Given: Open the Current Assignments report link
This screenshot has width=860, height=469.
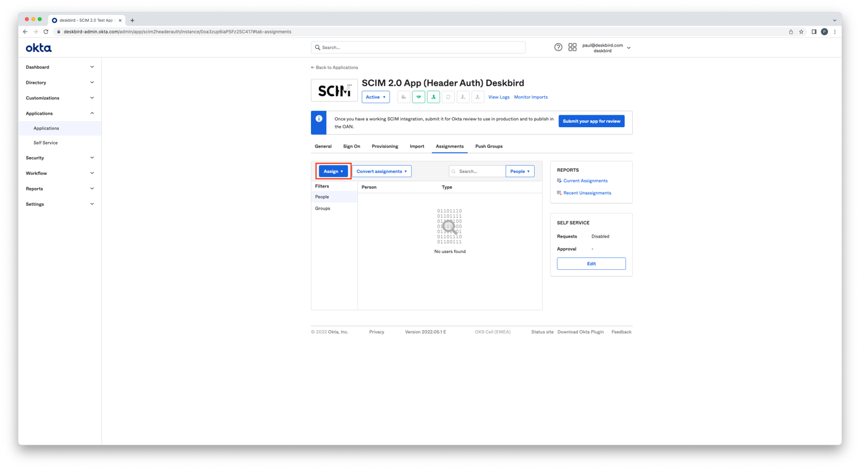Looking at the screenshot, I should [x=585, y=181].
